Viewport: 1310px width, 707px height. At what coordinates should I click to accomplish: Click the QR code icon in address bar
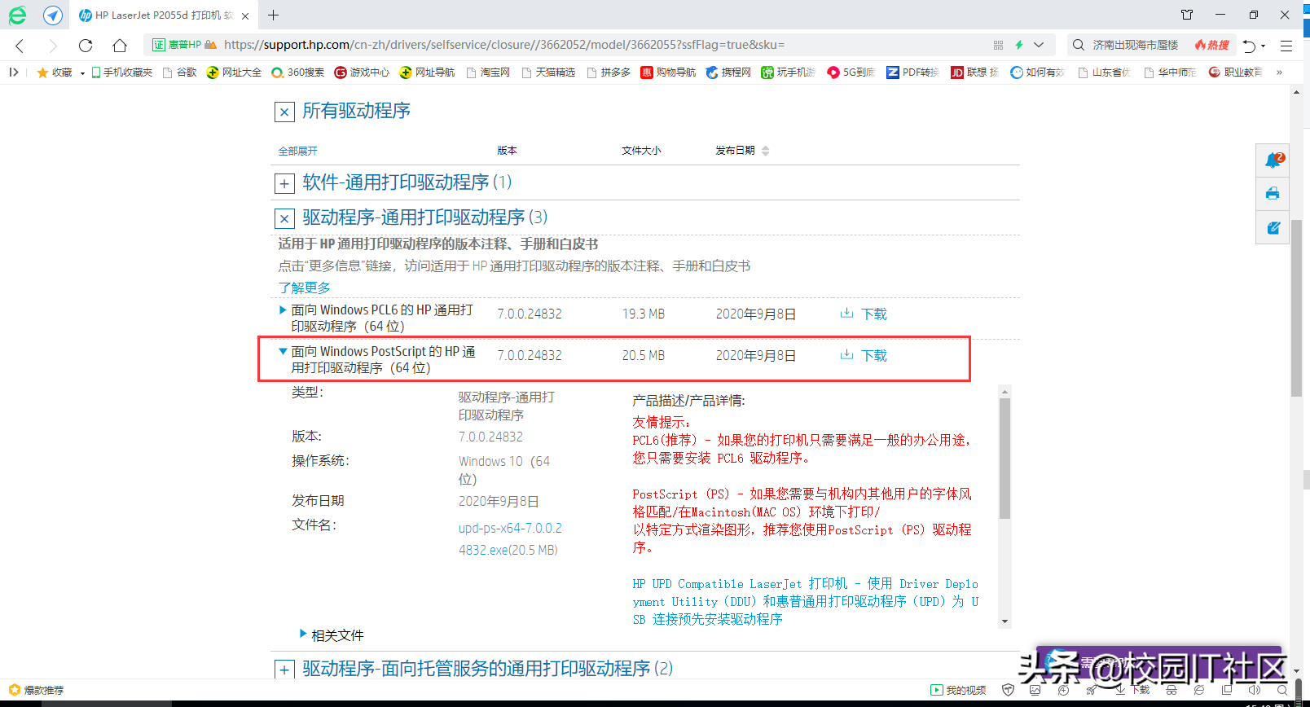click(x=998, y=45)
